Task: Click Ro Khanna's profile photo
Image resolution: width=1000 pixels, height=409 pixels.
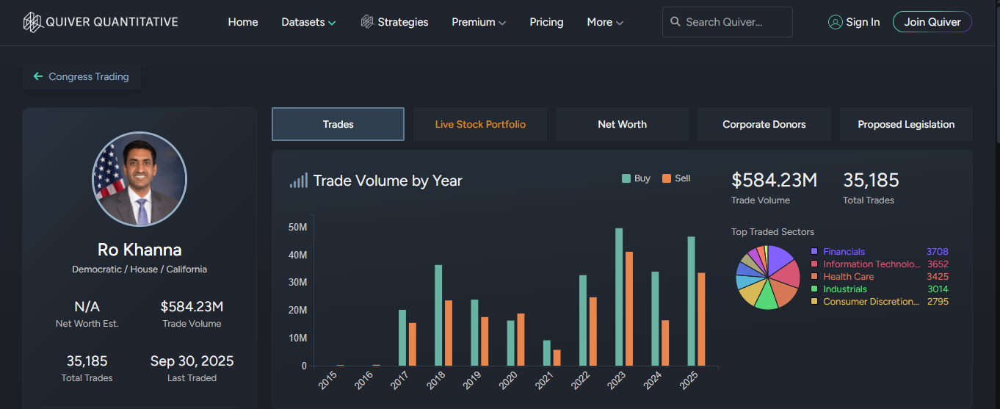Action: coord(140,180)
